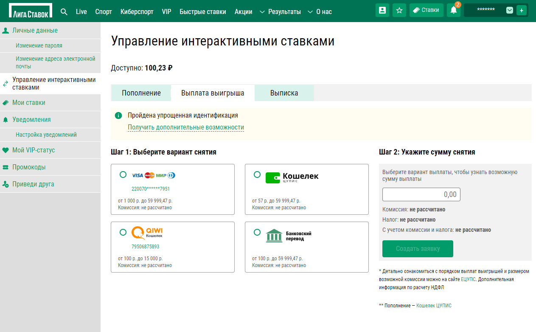The height and width of the screenshot is (332, 536).
Task: Open the search magnifier icon
Action: point(64,11)
